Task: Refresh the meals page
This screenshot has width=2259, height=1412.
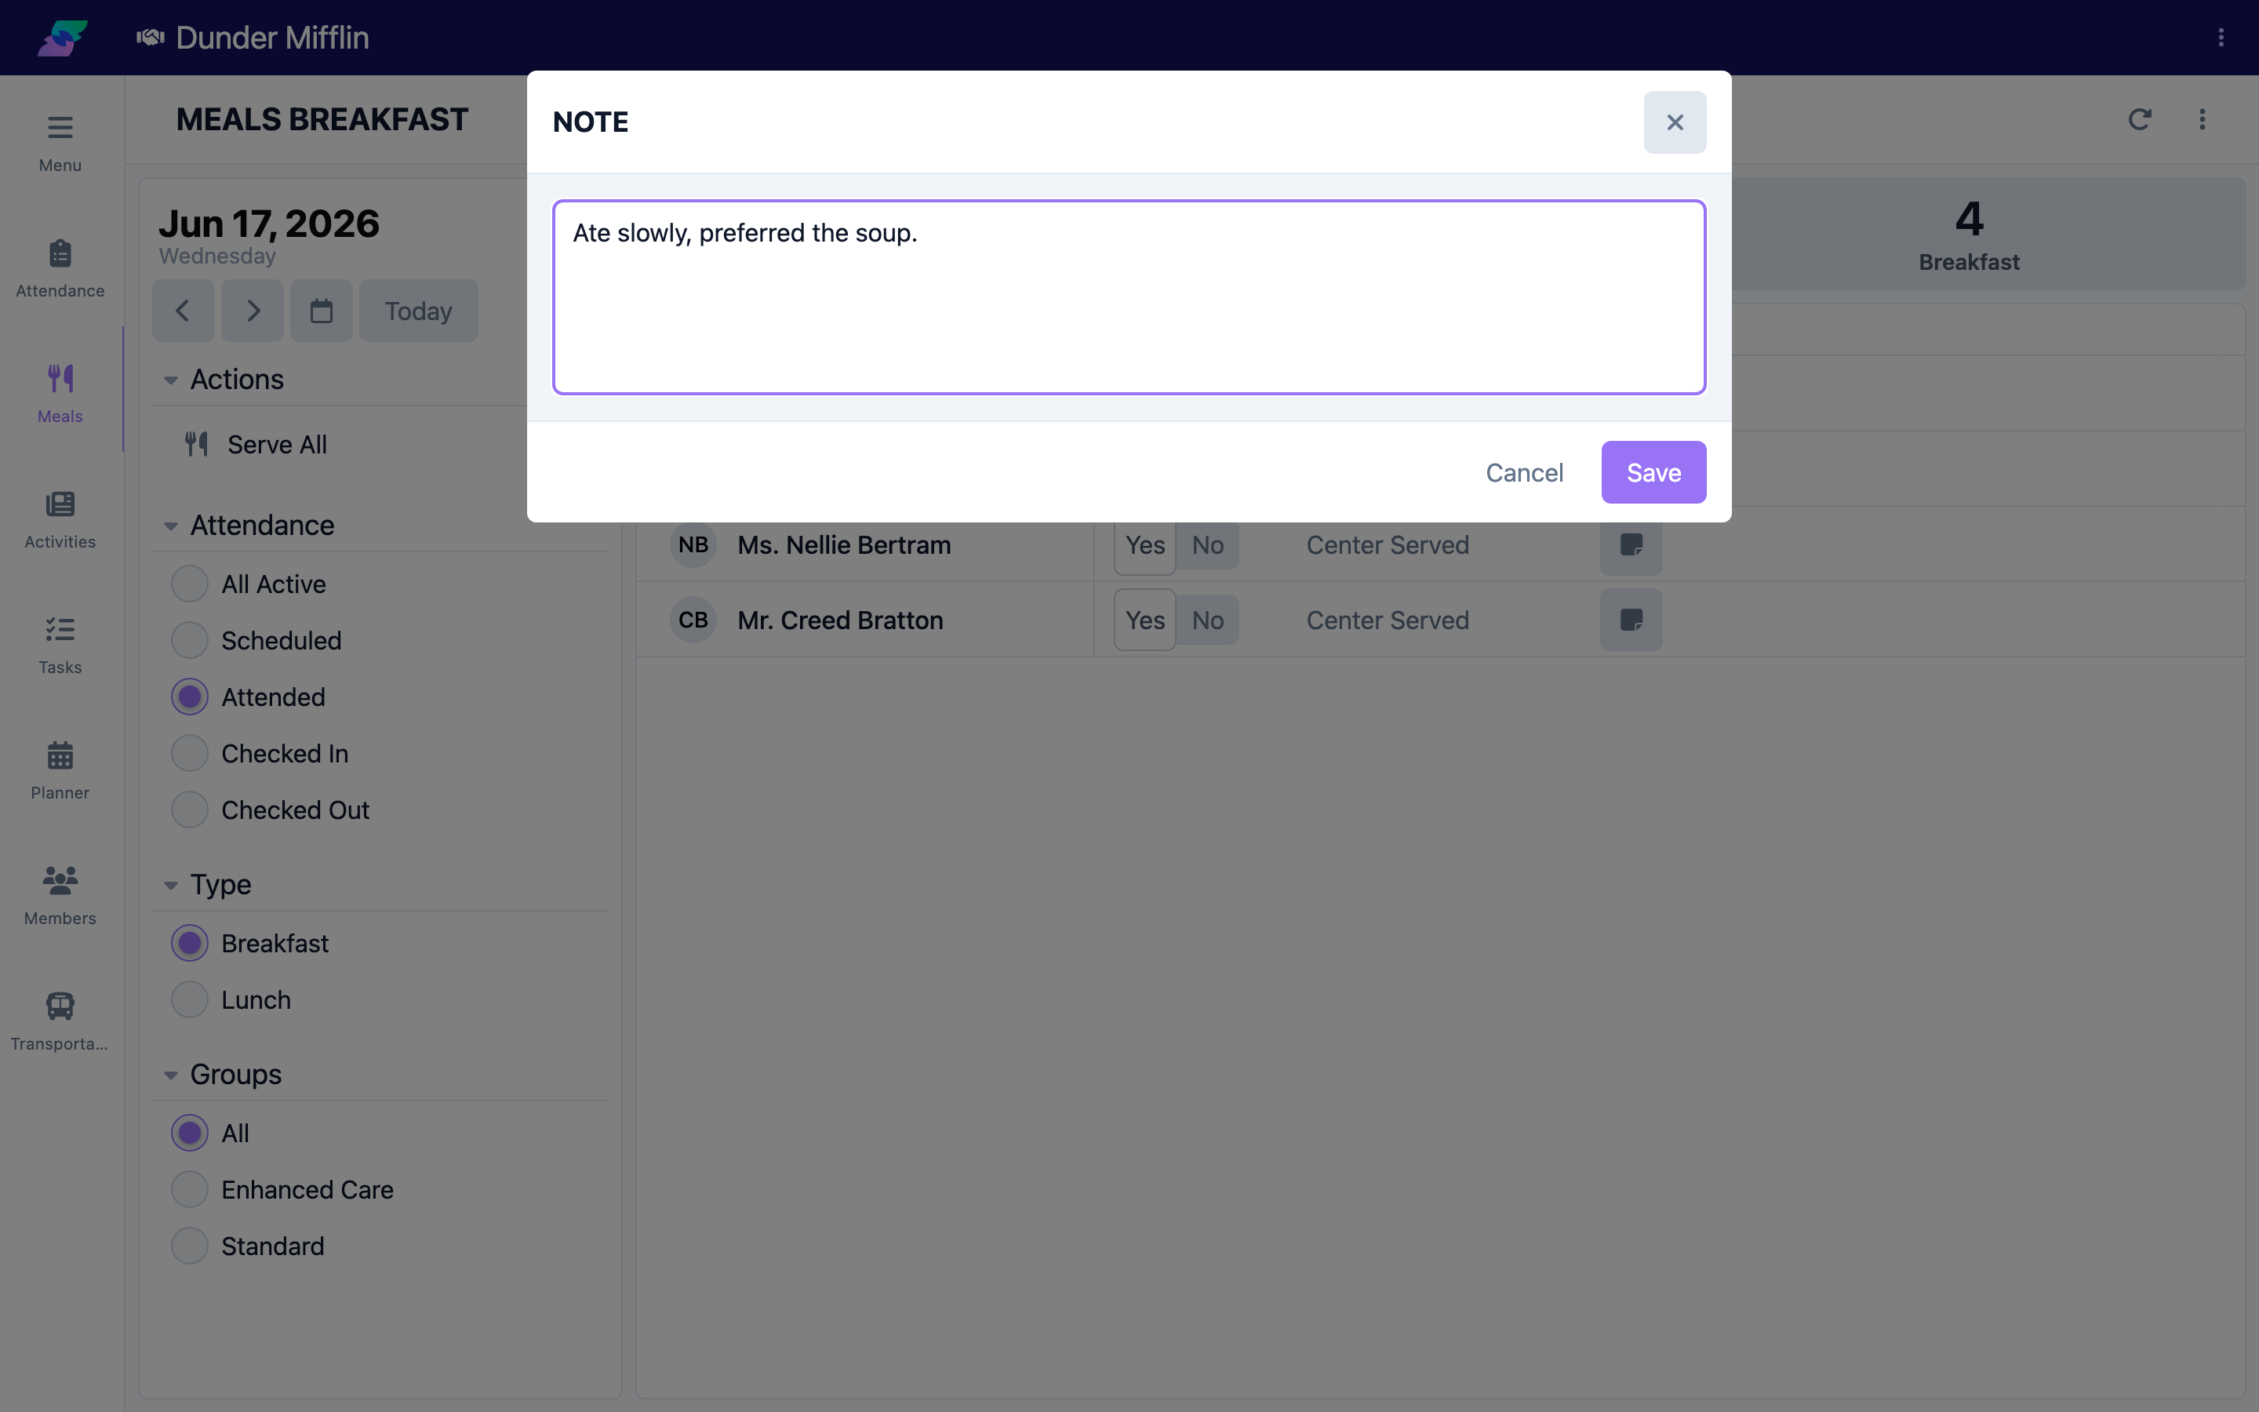Action: pyautogui.click(x=2140, y=119)
